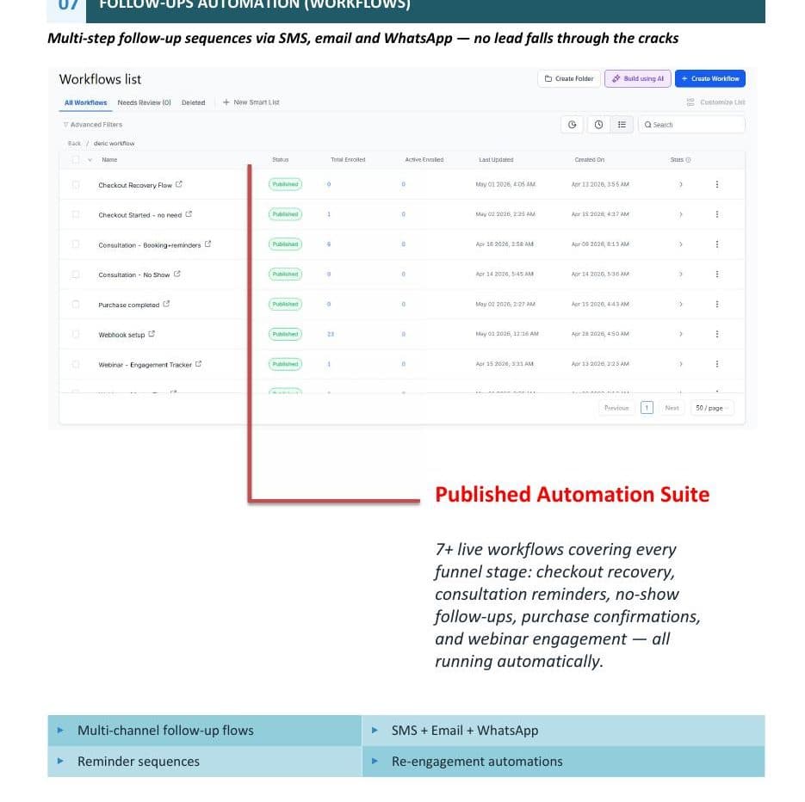The height and width of the screenshot is (802, 805).
Task: Switch to the Deleted tab
Action: (193, 102)
